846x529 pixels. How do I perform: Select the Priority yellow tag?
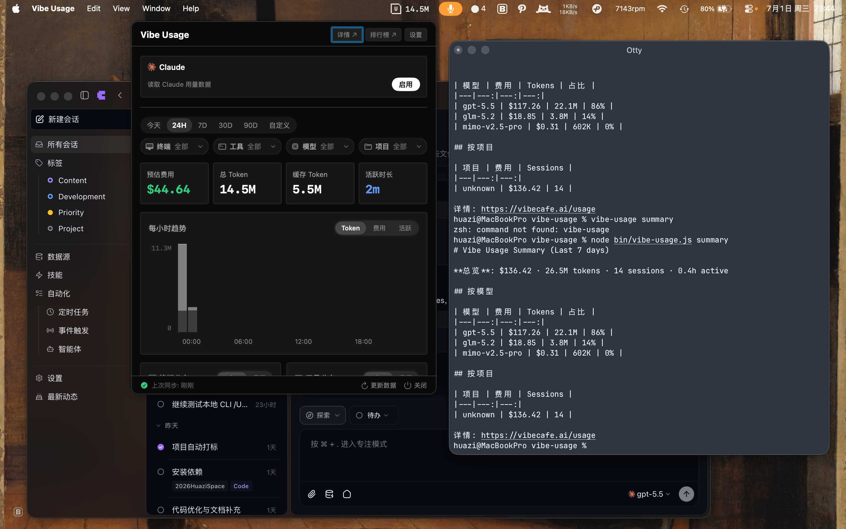(x=71, y=212)
